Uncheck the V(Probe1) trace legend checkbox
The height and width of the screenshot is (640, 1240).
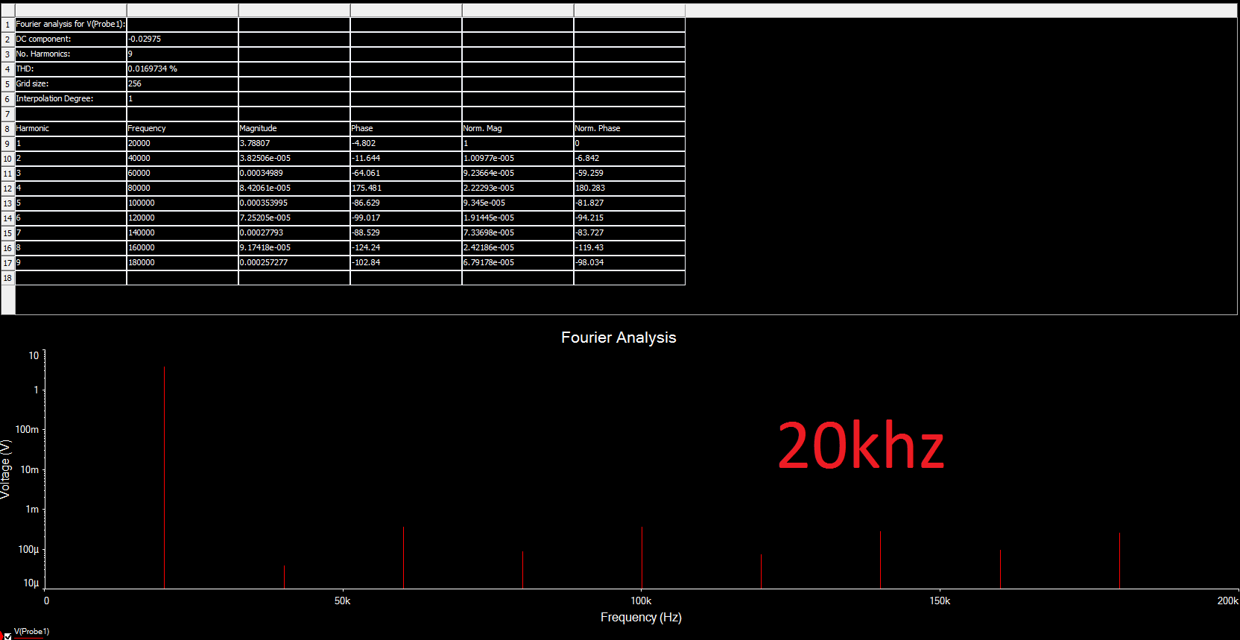pyautogui.click(x=7, y=636)
